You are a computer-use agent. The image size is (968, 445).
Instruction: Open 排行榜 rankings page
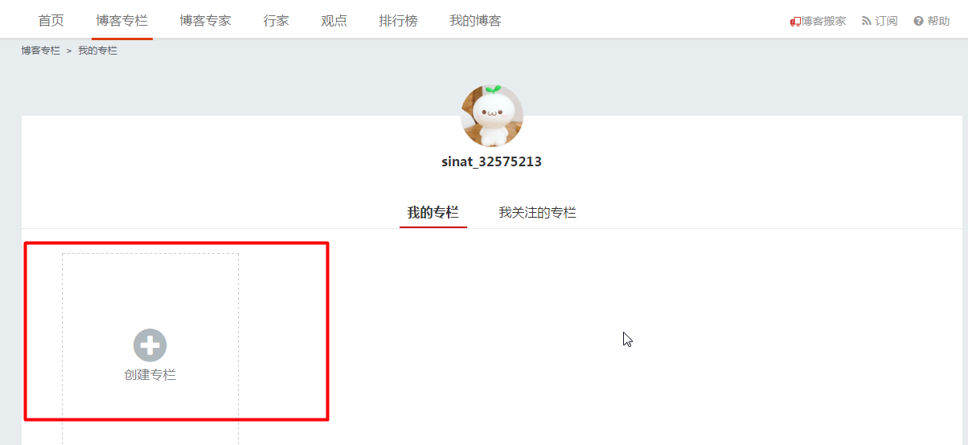click(x=398, y=21)
